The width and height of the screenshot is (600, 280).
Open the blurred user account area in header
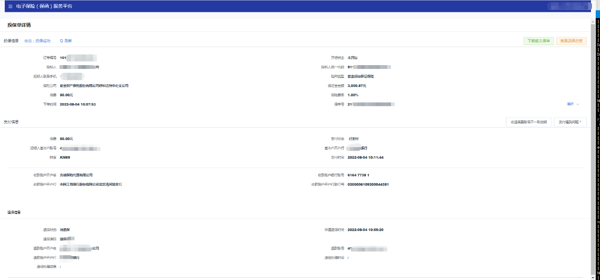tap(568, 7)
